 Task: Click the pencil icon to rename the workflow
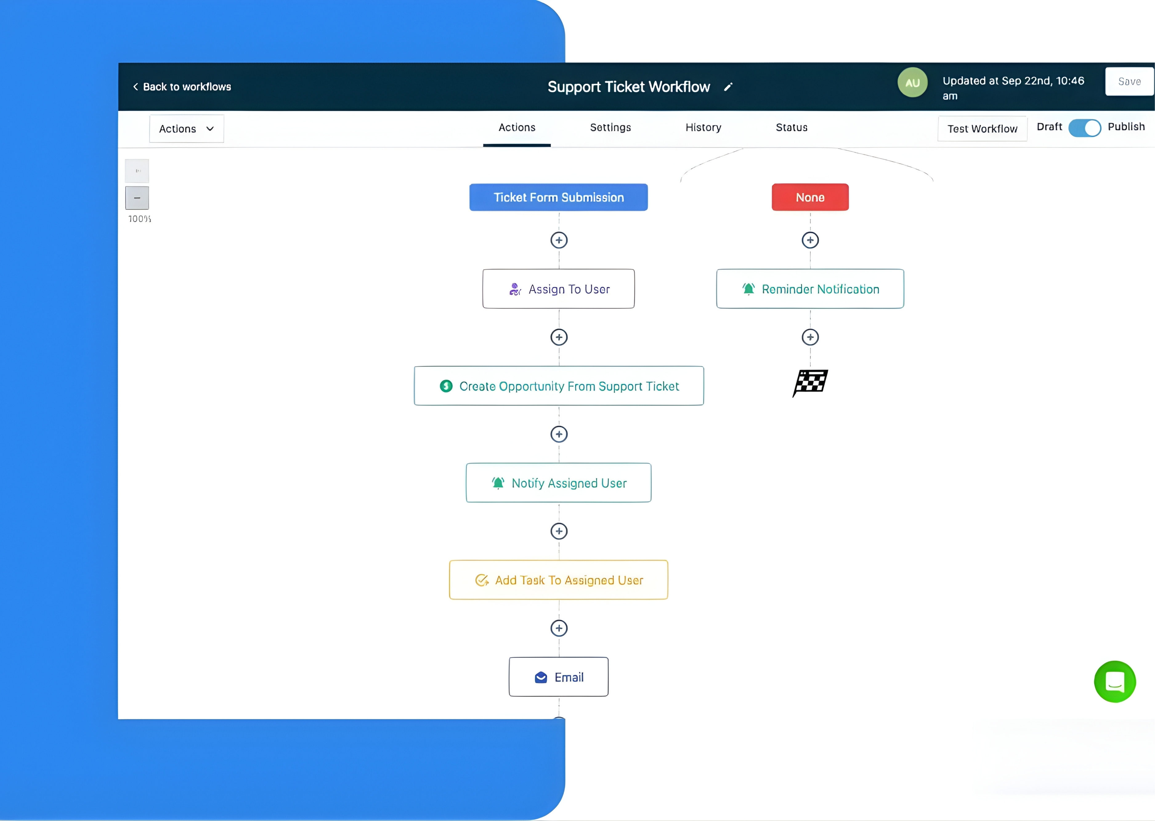click(x=728, y=87)
